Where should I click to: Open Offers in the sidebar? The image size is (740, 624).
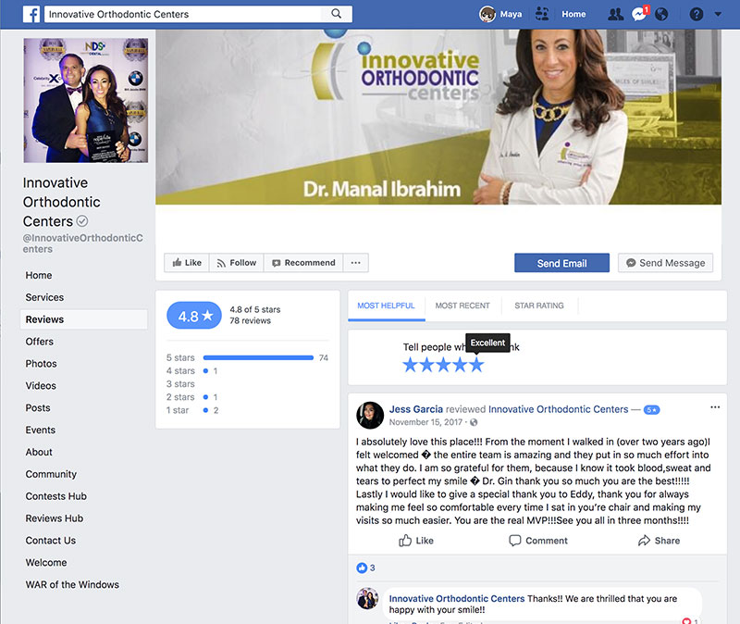39,342
